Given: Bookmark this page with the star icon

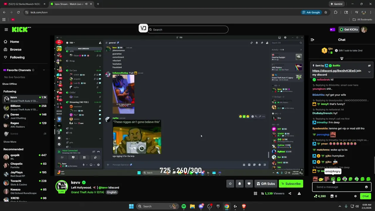Looking at the screenshot, I should tap(325, 12).
